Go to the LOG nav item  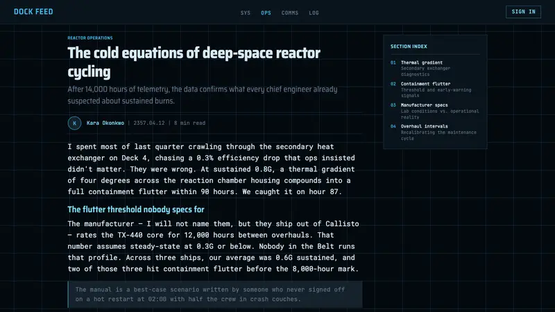(x=314, y=12)
